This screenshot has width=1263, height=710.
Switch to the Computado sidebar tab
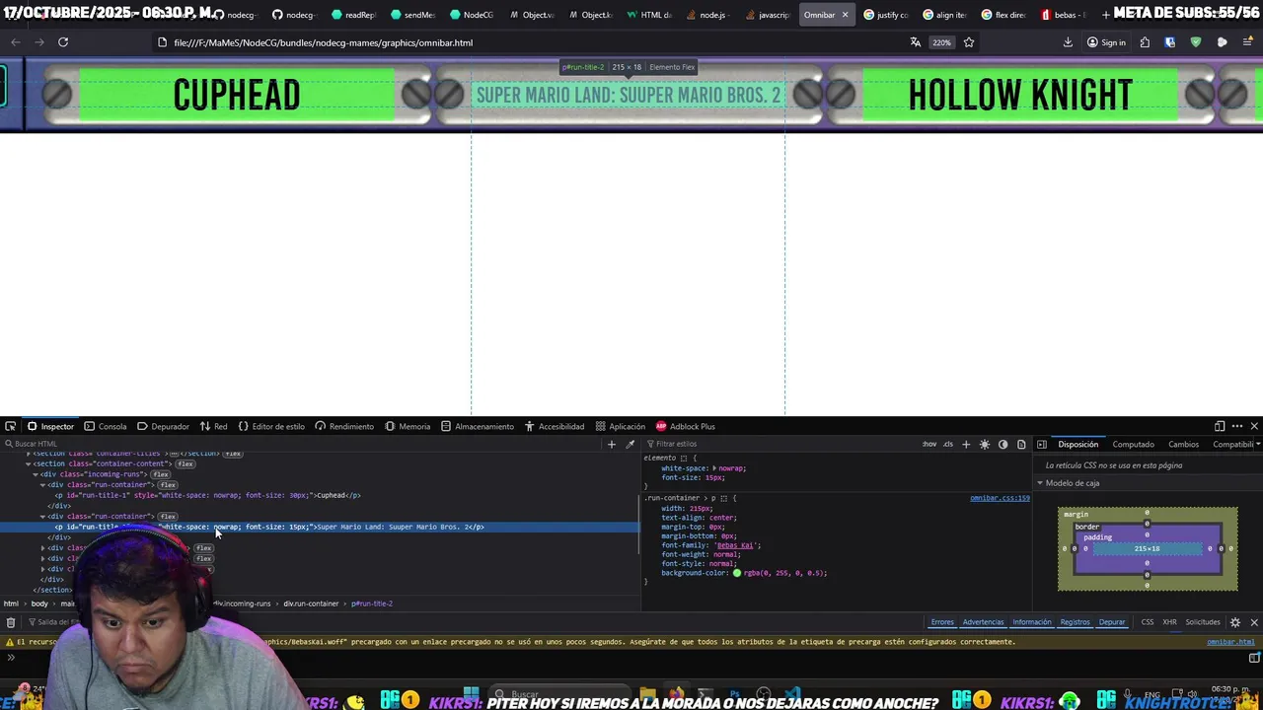1133,444
